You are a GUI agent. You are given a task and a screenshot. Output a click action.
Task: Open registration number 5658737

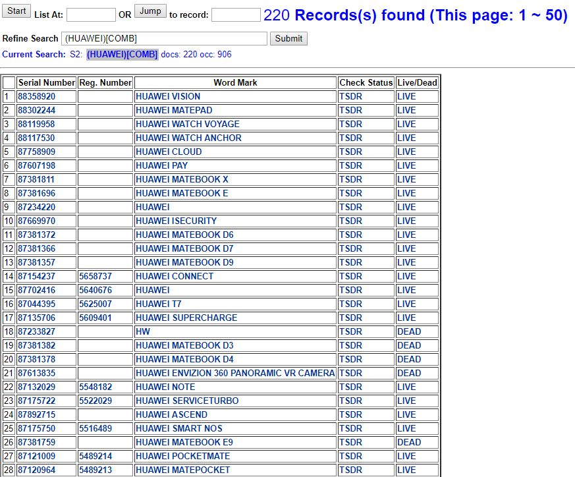[x=96, y=276]
